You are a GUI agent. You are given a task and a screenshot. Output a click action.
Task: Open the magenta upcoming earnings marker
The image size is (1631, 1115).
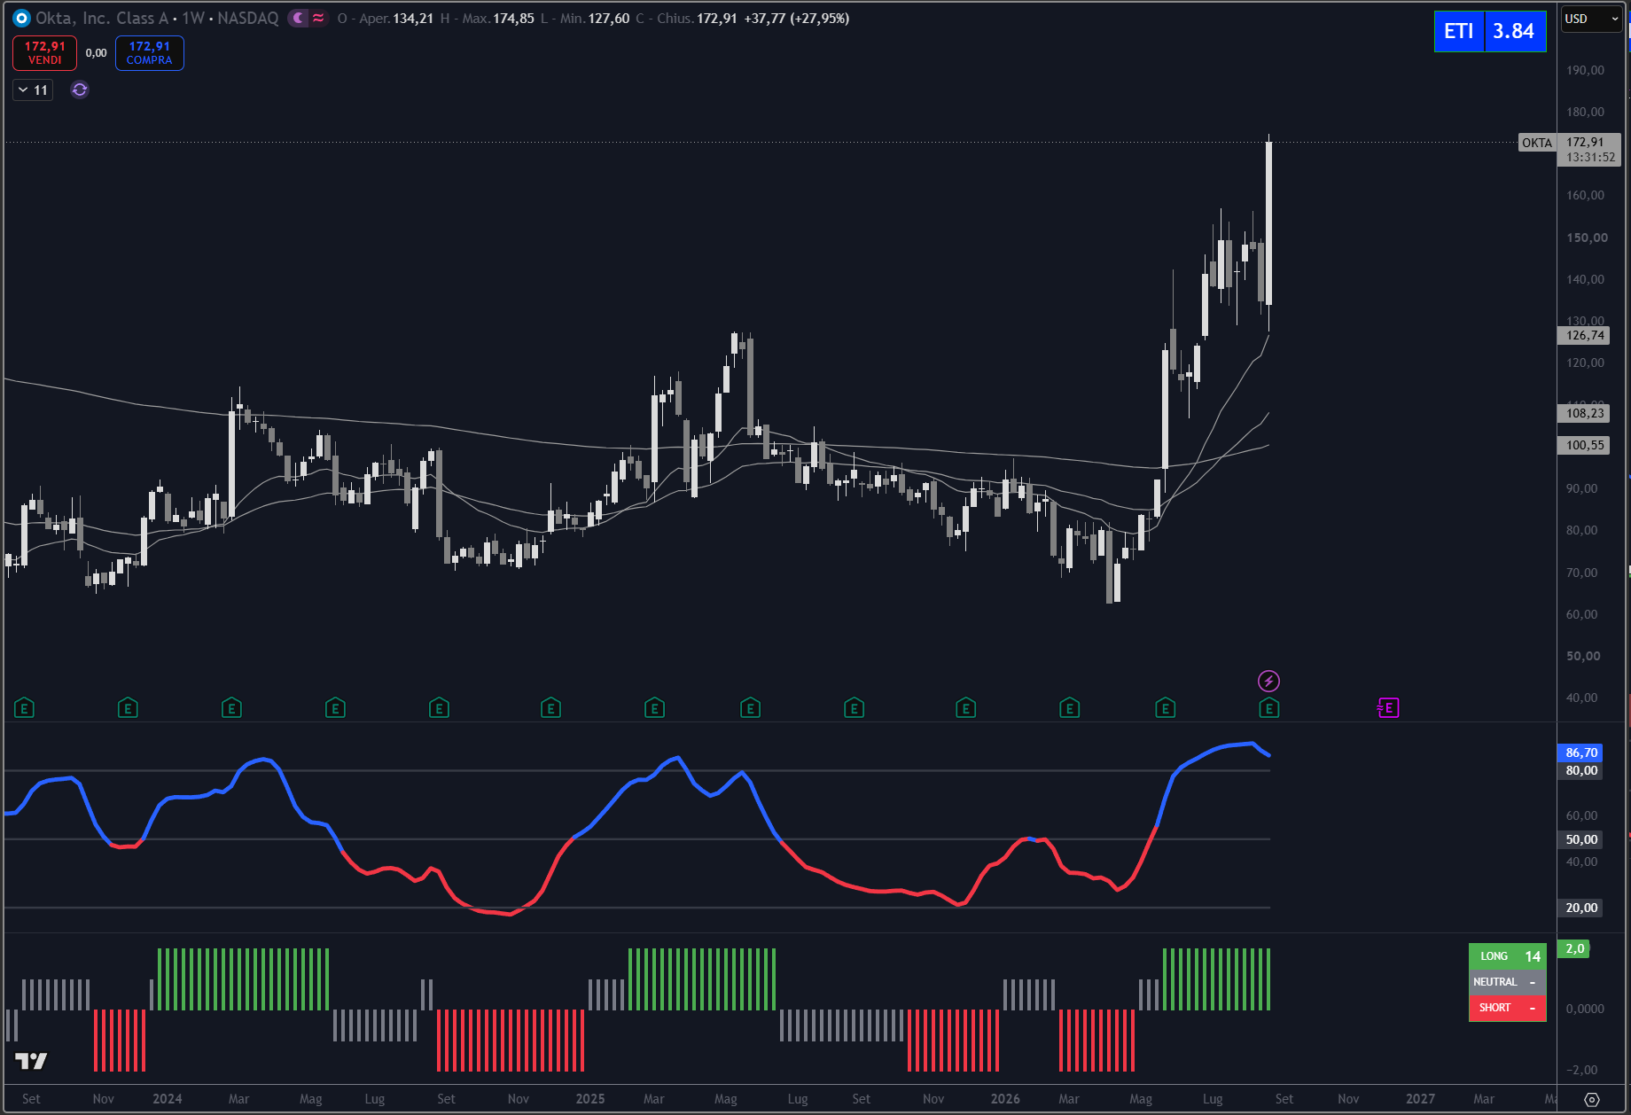pos(1388,707)
